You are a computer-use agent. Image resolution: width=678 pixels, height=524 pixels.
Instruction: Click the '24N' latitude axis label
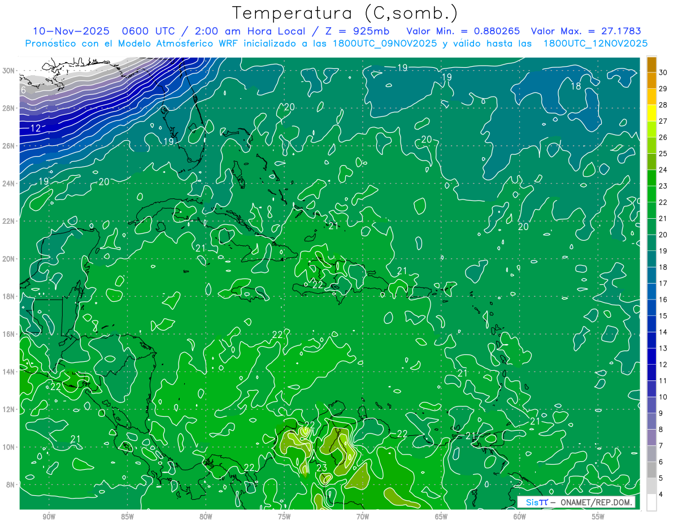click(x=10, y=183)
